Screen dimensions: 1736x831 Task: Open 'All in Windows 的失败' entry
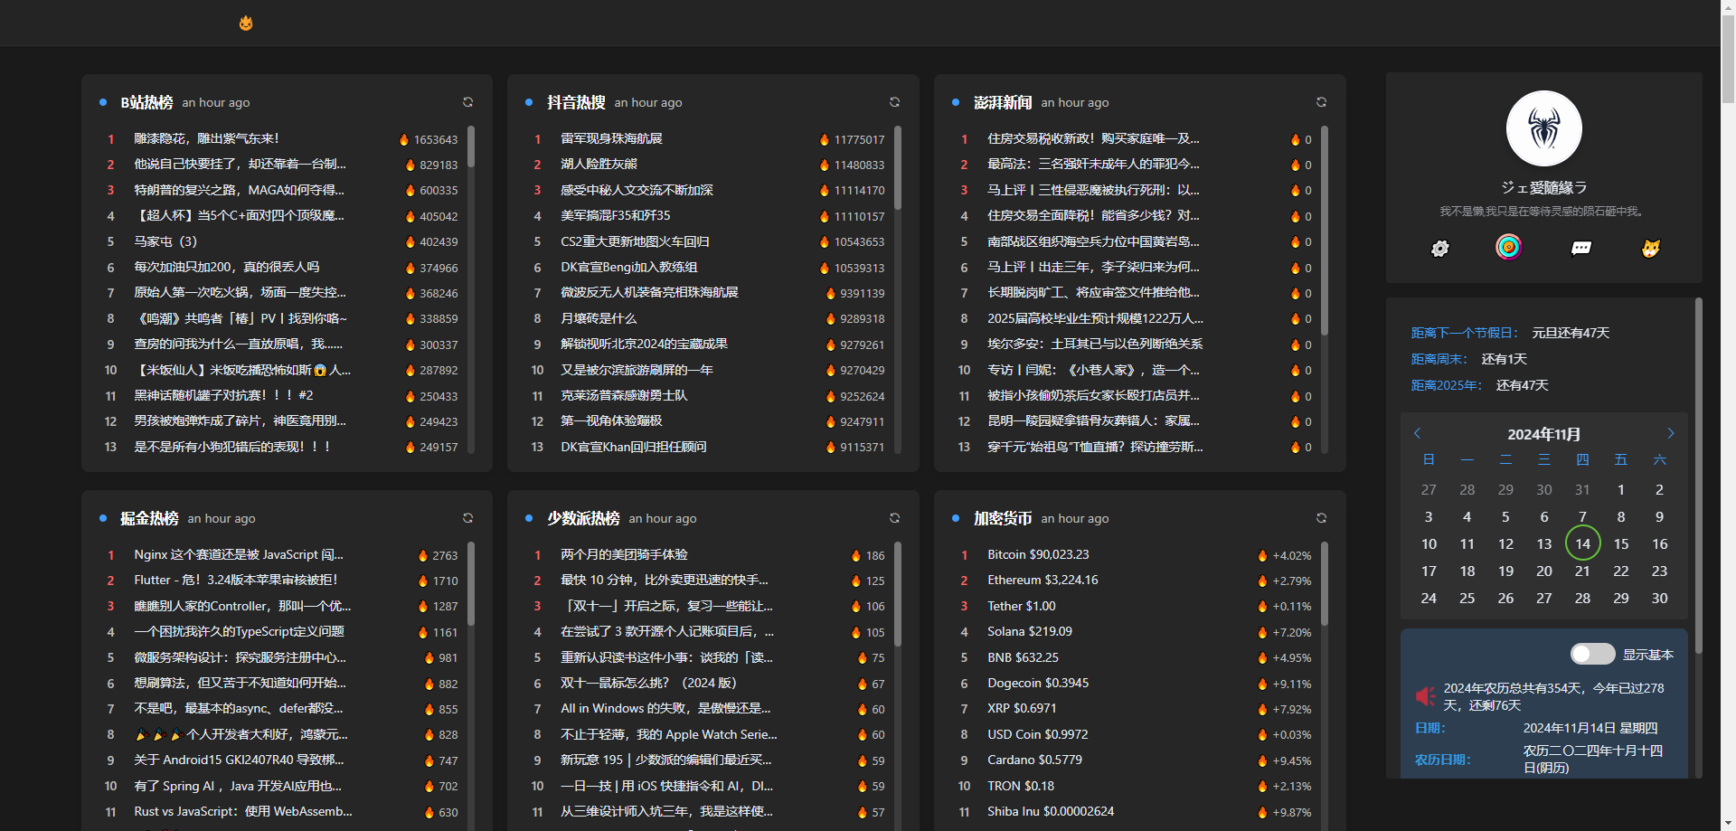coord(665,708)
